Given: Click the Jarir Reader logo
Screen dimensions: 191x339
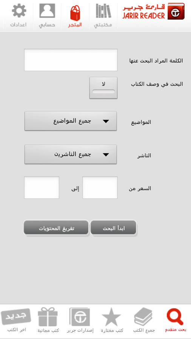Looking at the screenshot, I should click(153, 11).
